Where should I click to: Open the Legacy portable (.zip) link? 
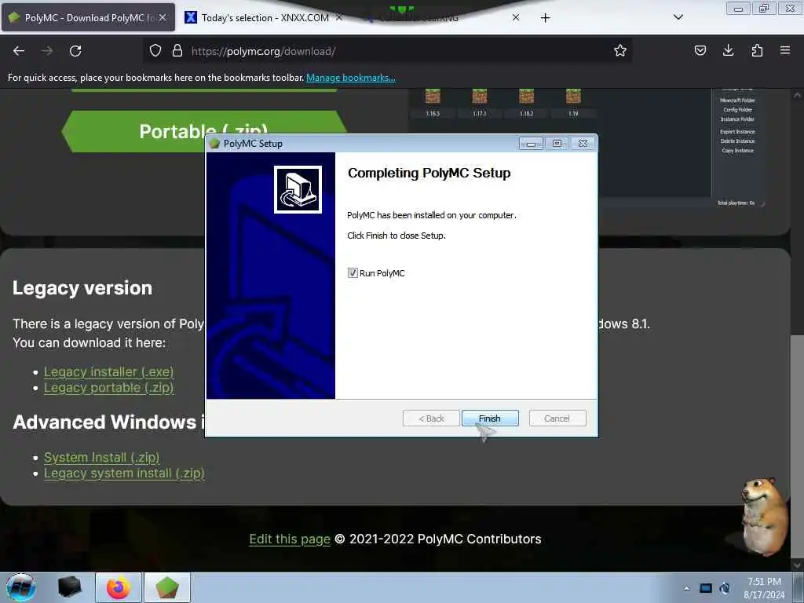pyautogui.click(x=108, y=388)
